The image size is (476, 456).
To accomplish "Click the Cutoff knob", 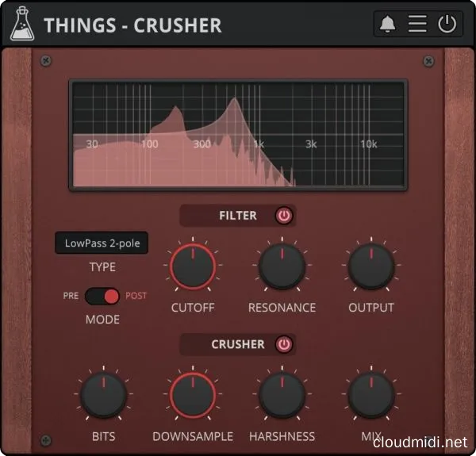I will pos(193,266).
